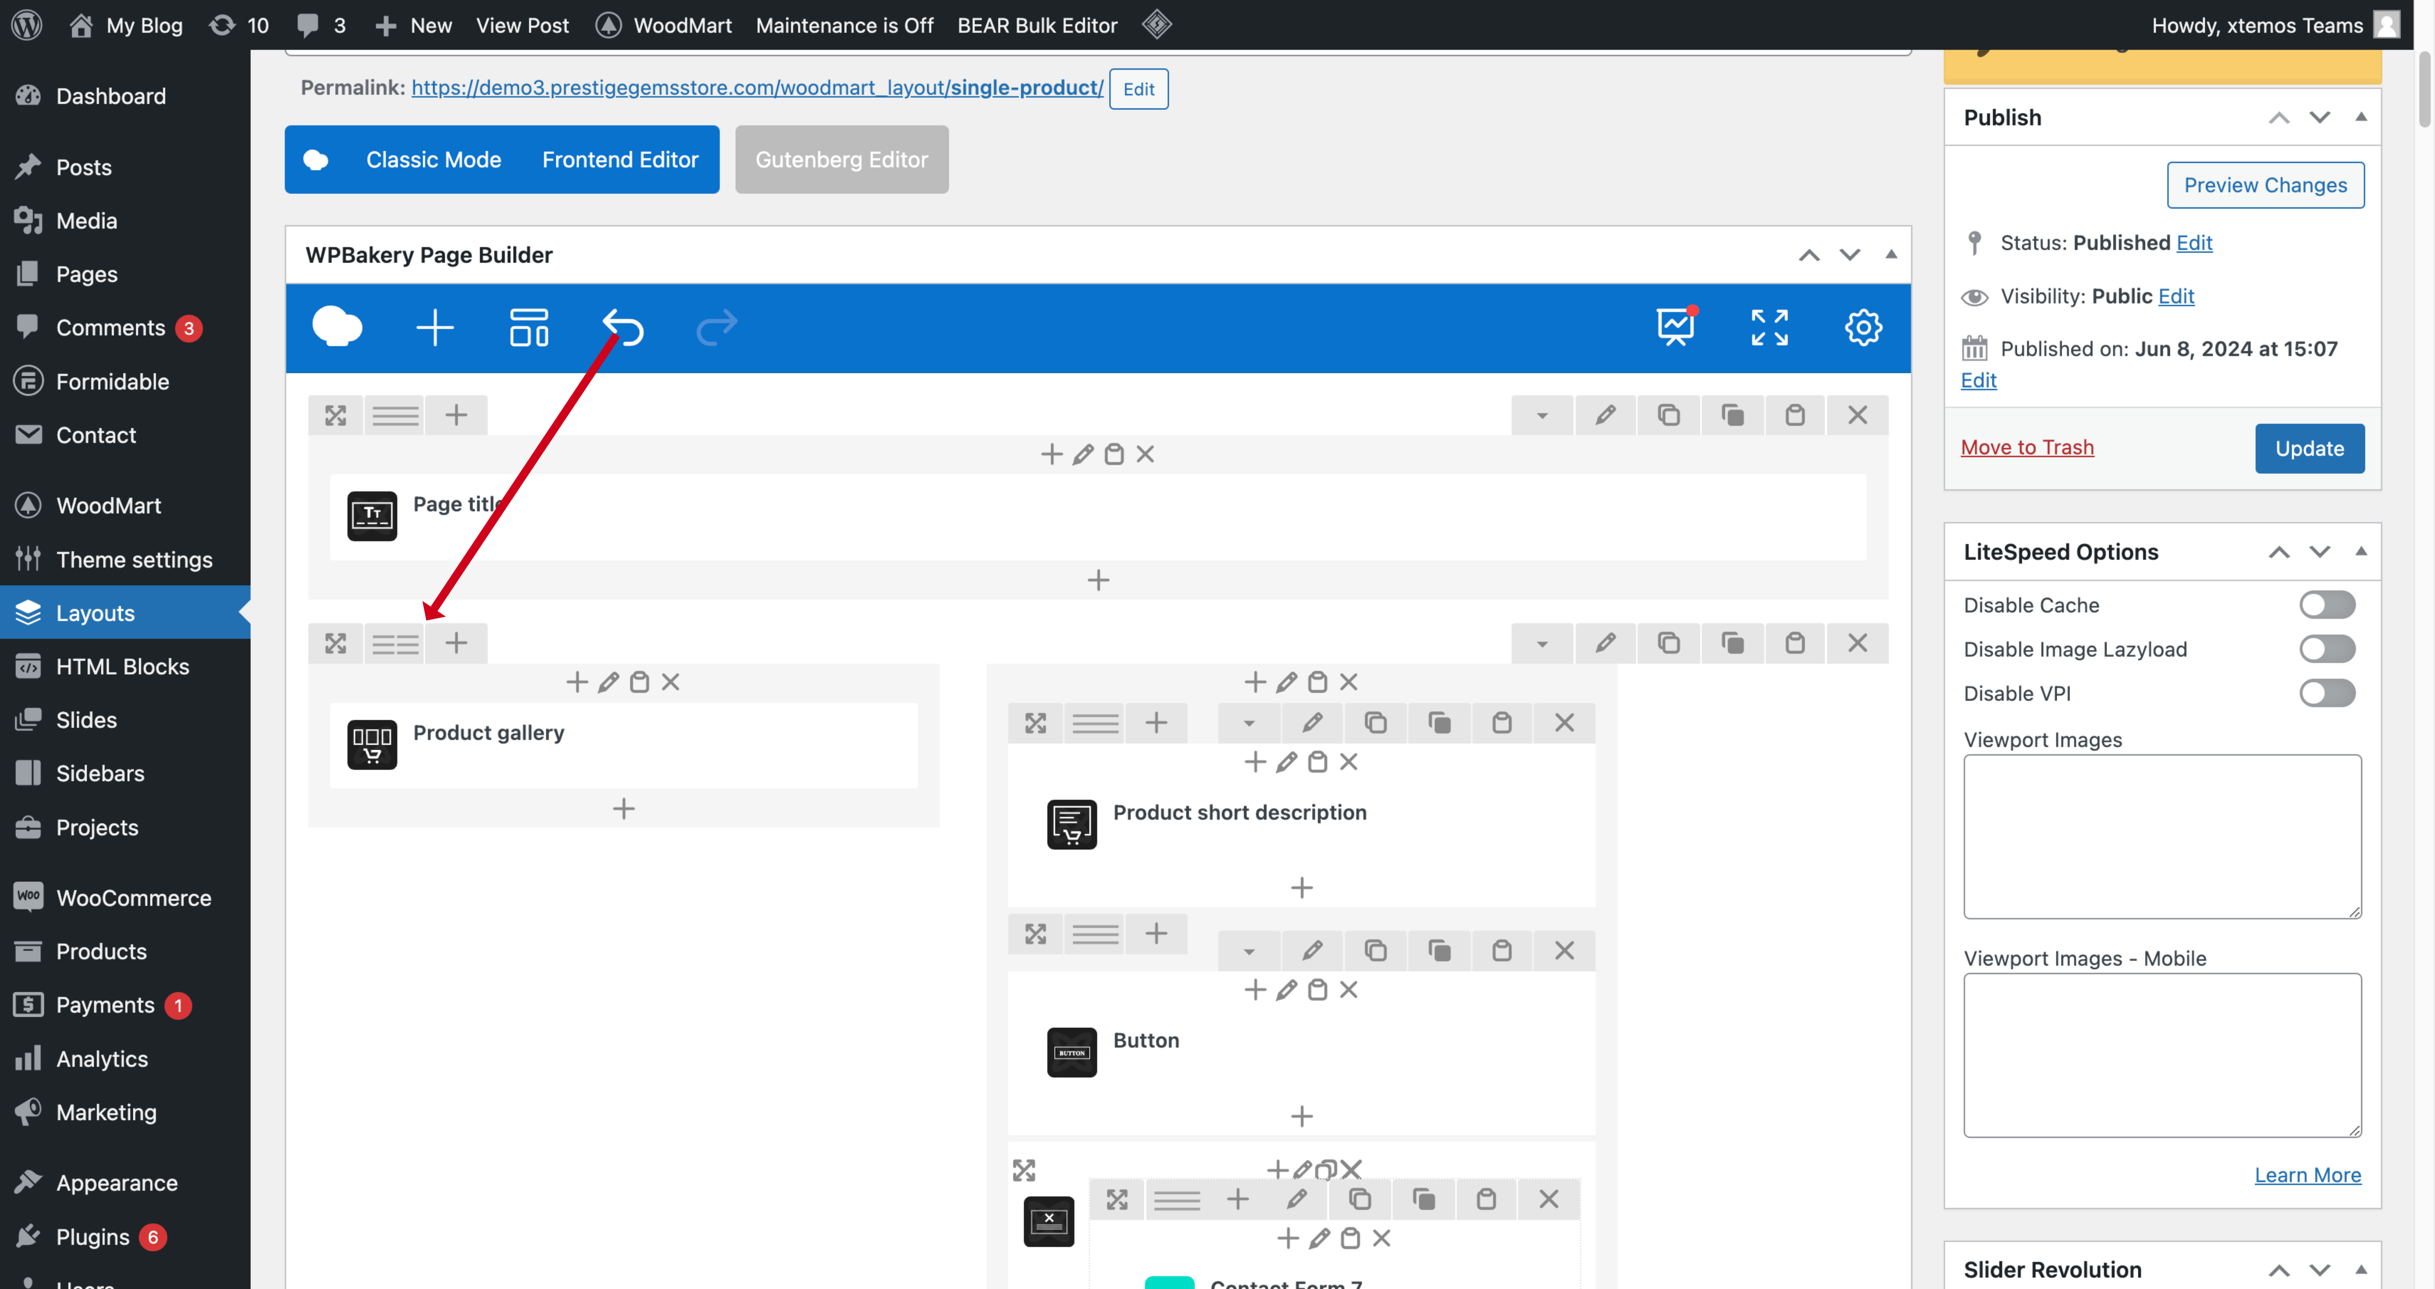Delete the Page title row
Image resolution: width=2435 pixels, height=1289 pixels.
(1857, 415)
